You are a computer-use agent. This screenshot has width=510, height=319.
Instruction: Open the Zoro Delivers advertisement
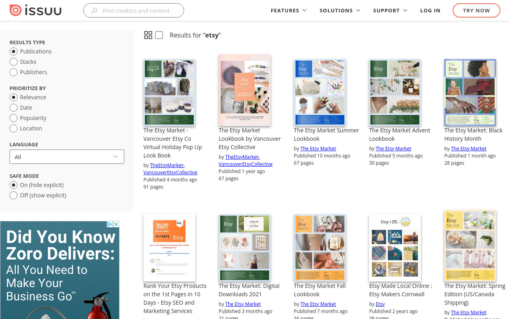[x=60, y=270]
